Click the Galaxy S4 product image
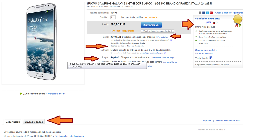The width and height of the screenshot is (256, 137). 41,42
